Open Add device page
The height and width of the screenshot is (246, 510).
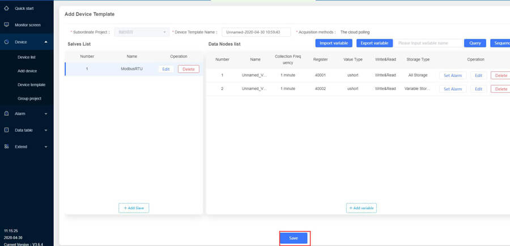27,71
